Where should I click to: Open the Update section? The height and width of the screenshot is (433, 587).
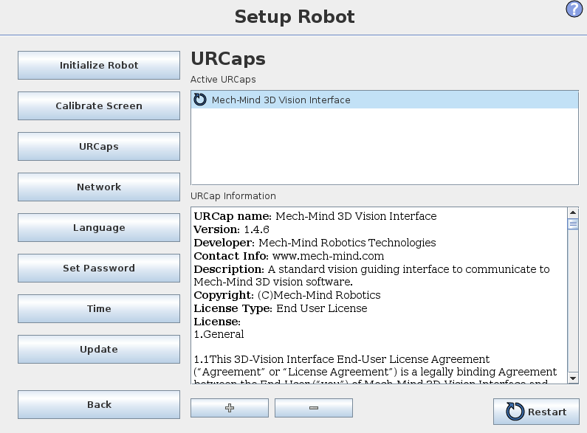[99, 349]
